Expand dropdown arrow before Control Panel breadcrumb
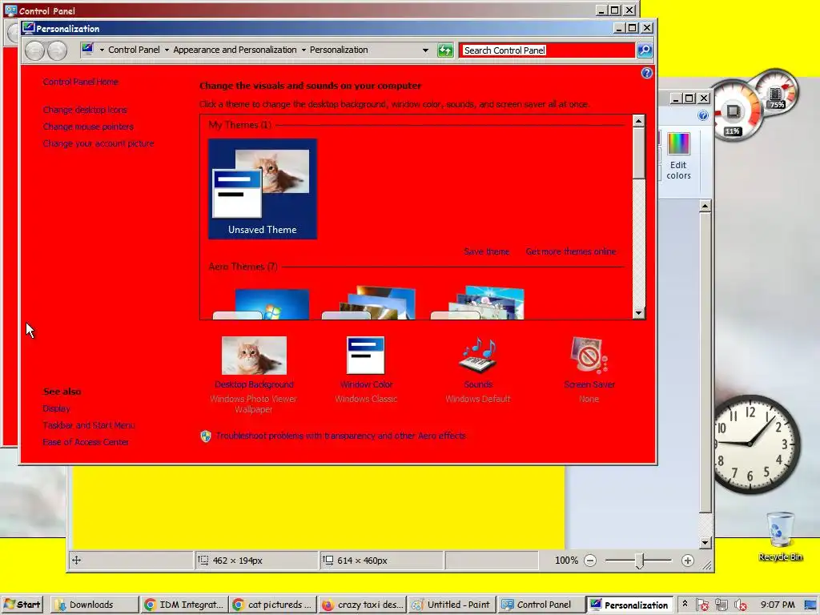Viewport: 820px width, 615px height. pyautogui.click(x=102, y=50)
